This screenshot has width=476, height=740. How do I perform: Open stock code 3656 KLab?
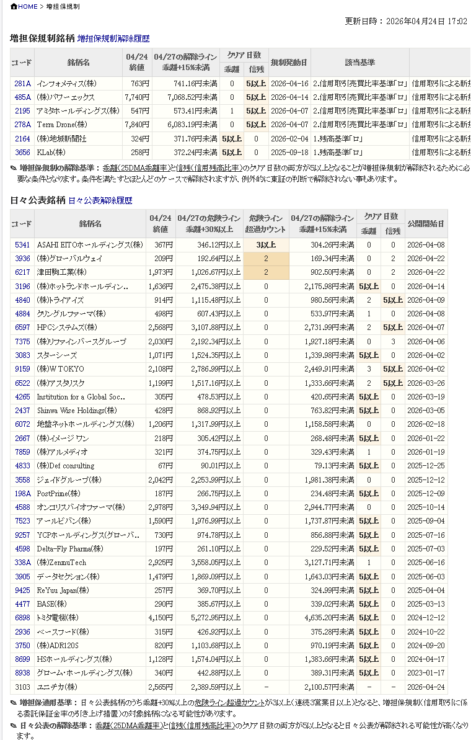pos(22,152)
